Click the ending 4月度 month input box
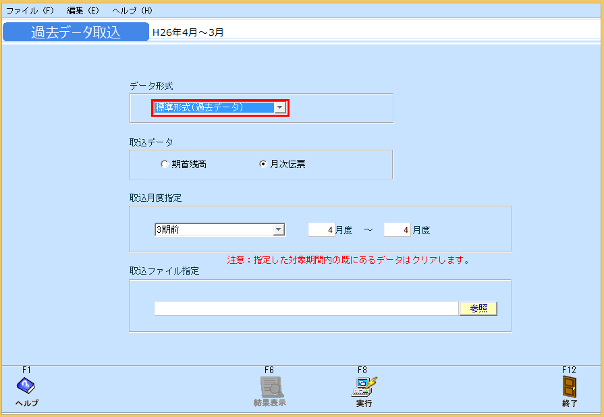Image resolution: width=604 pixels, height=417 pixels. coord(397,229)
